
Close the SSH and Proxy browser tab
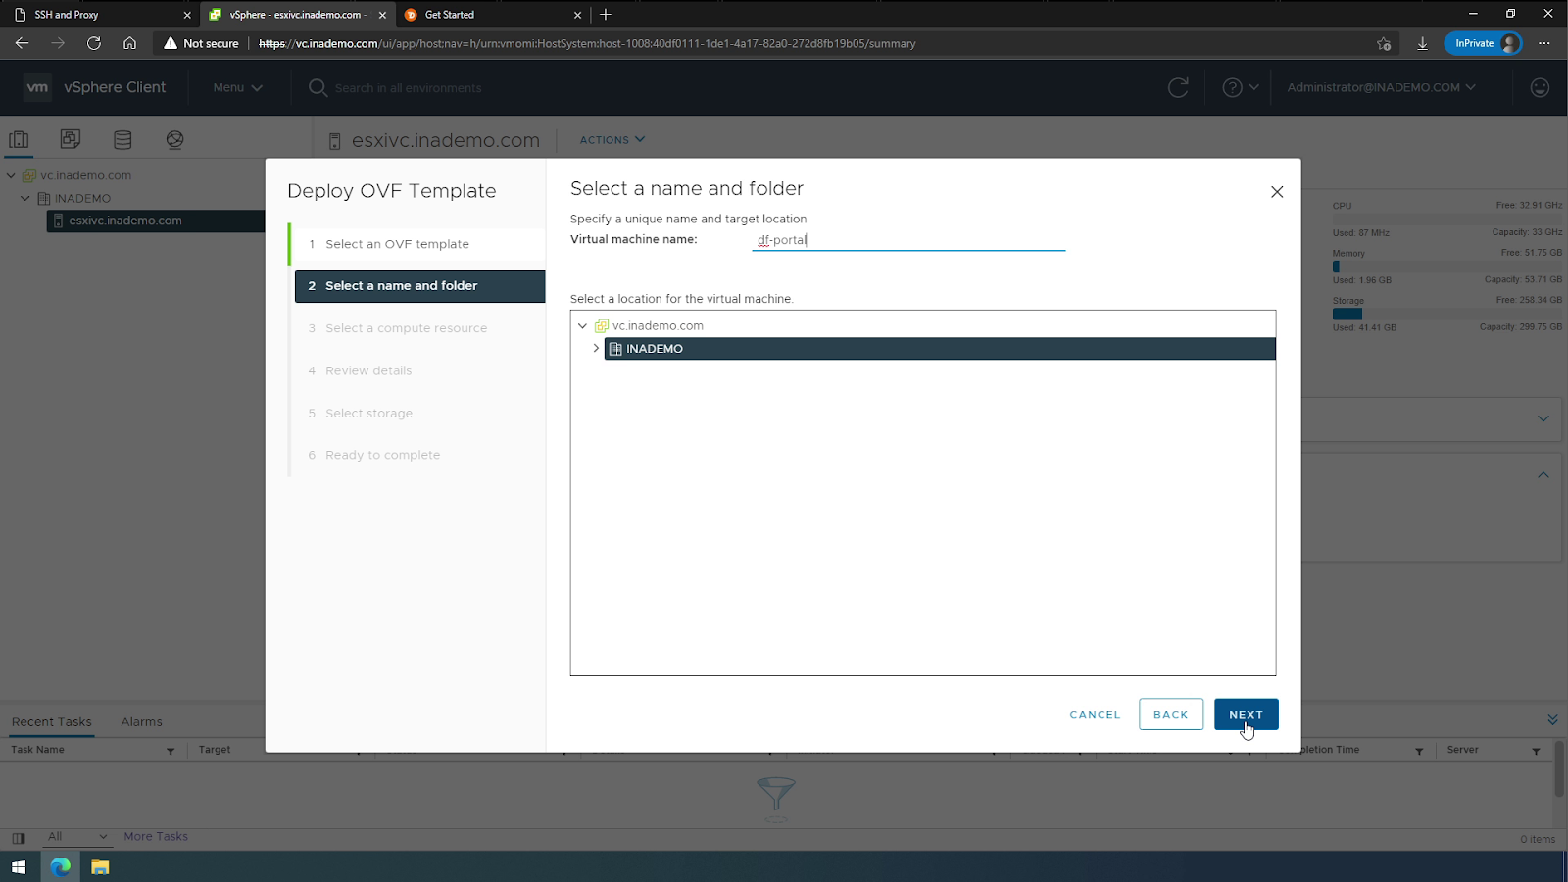point(187,15)
